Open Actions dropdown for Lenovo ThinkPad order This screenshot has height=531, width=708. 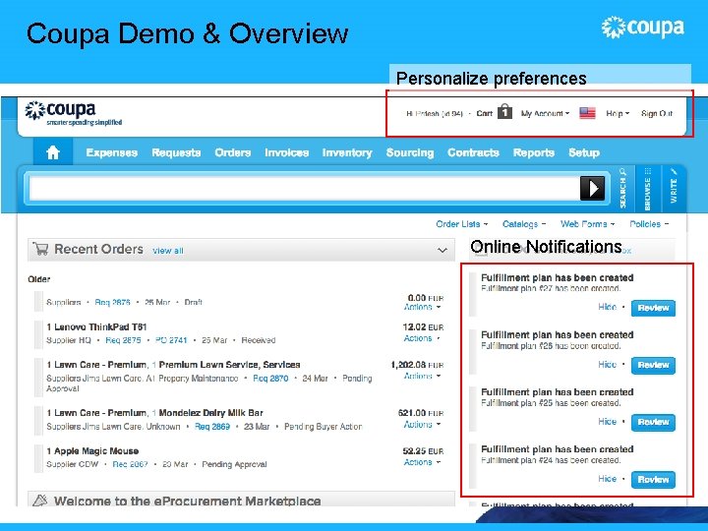422,338
